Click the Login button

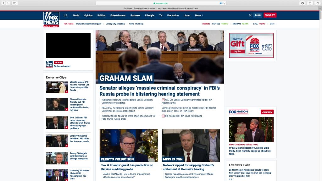258,15
